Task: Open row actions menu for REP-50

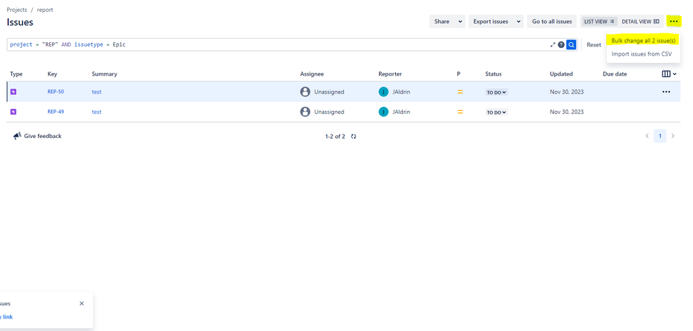Action: 666,92
